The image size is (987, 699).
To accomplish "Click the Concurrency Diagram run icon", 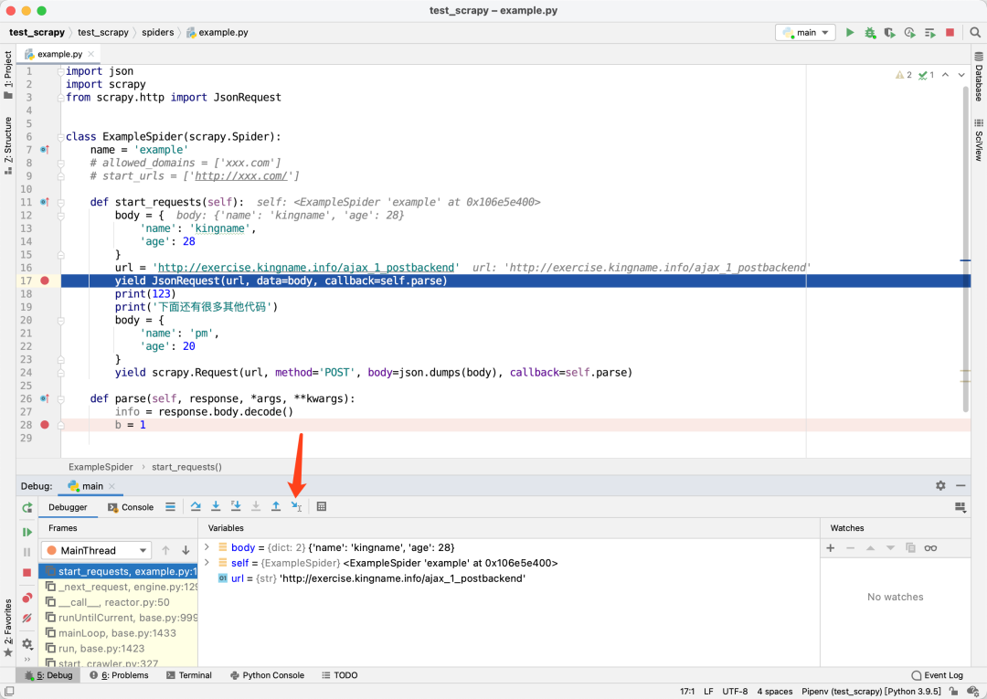I will click(x=929, y=32).
